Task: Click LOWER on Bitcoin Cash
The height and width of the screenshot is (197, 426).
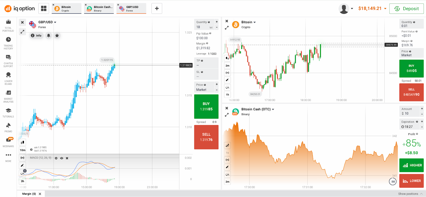Action: click(412, 181)
